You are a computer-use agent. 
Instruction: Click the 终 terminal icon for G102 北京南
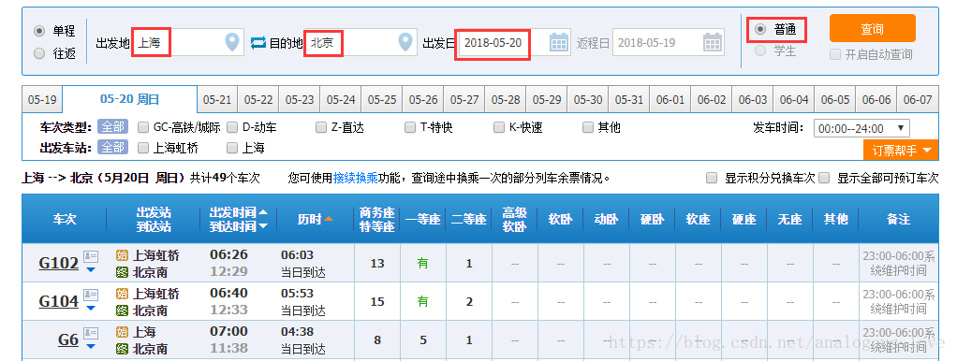122,272
